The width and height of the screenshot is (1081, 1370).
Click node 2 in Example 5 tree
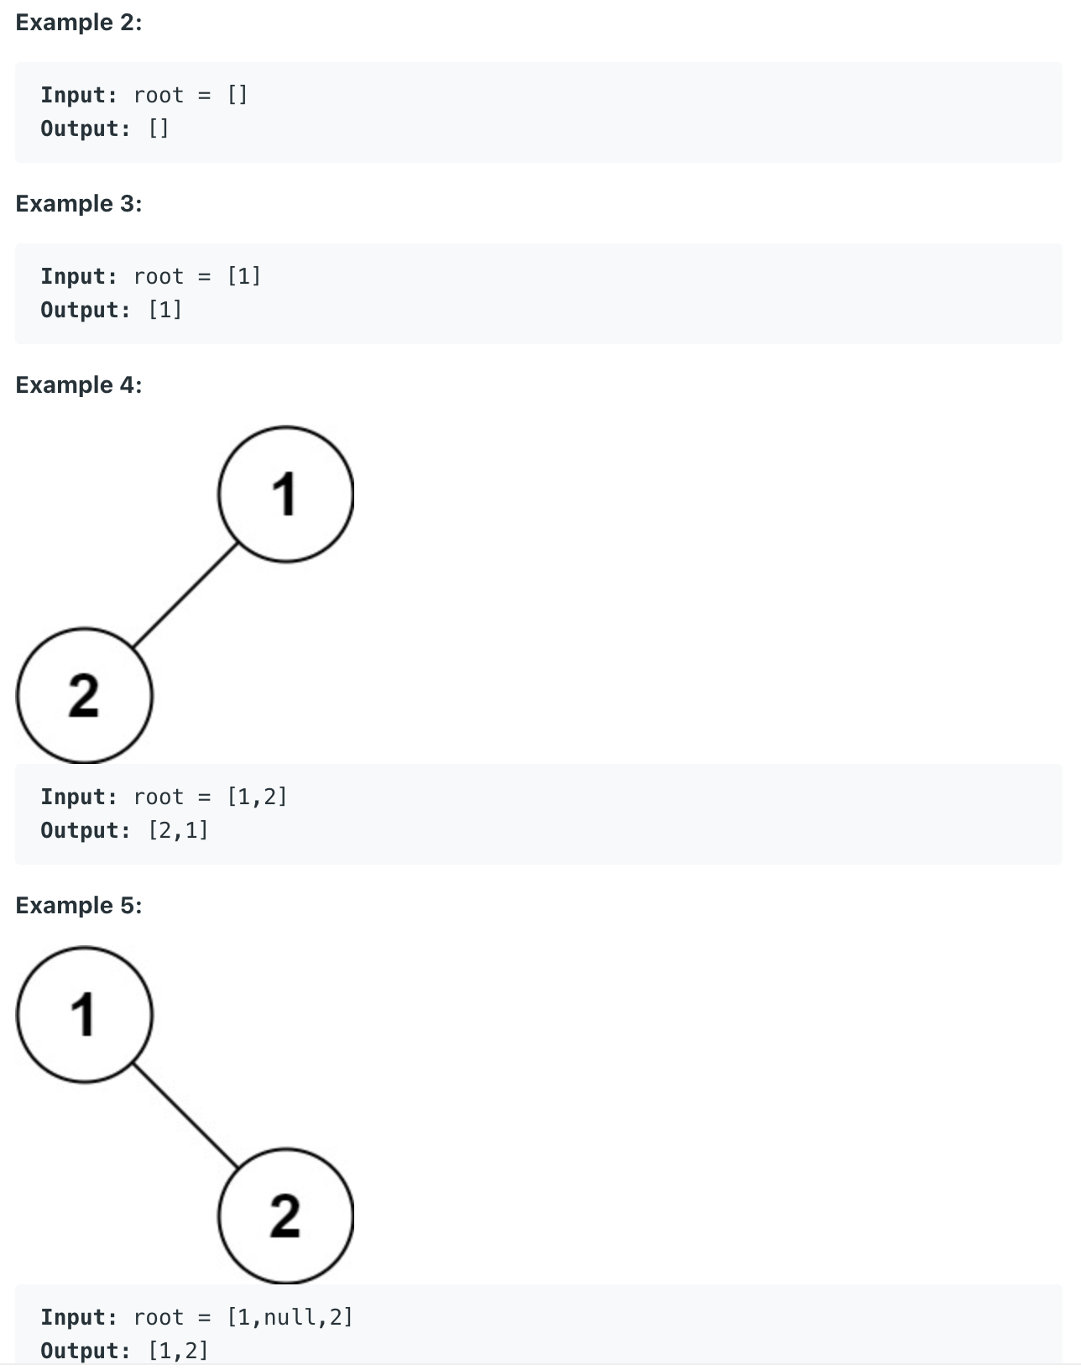pos(285,1216)
